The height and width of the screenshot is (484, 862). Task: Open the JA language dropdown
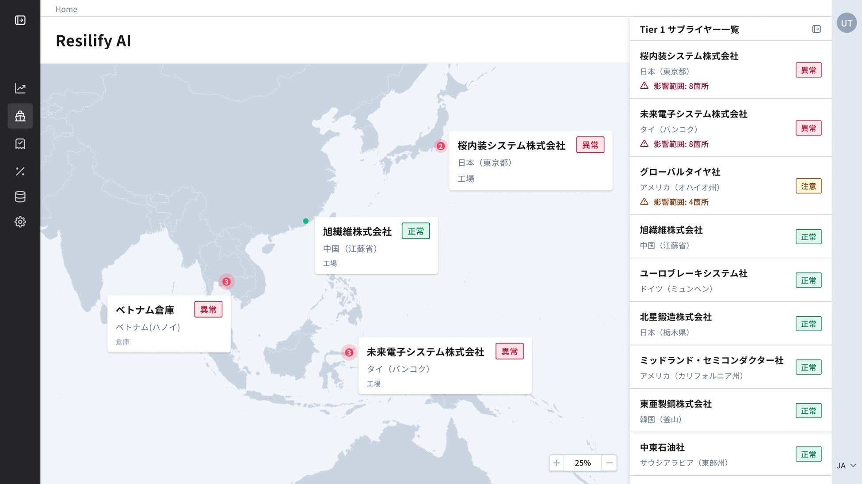coord(846,465)
